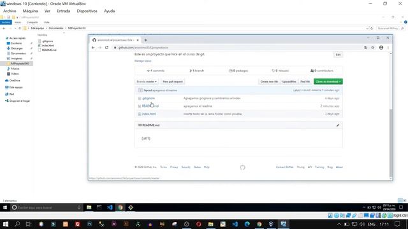The width and height of the screenshot is (408, 229).
Task: Click File Explorer back arrow
Action: [4, 28]
